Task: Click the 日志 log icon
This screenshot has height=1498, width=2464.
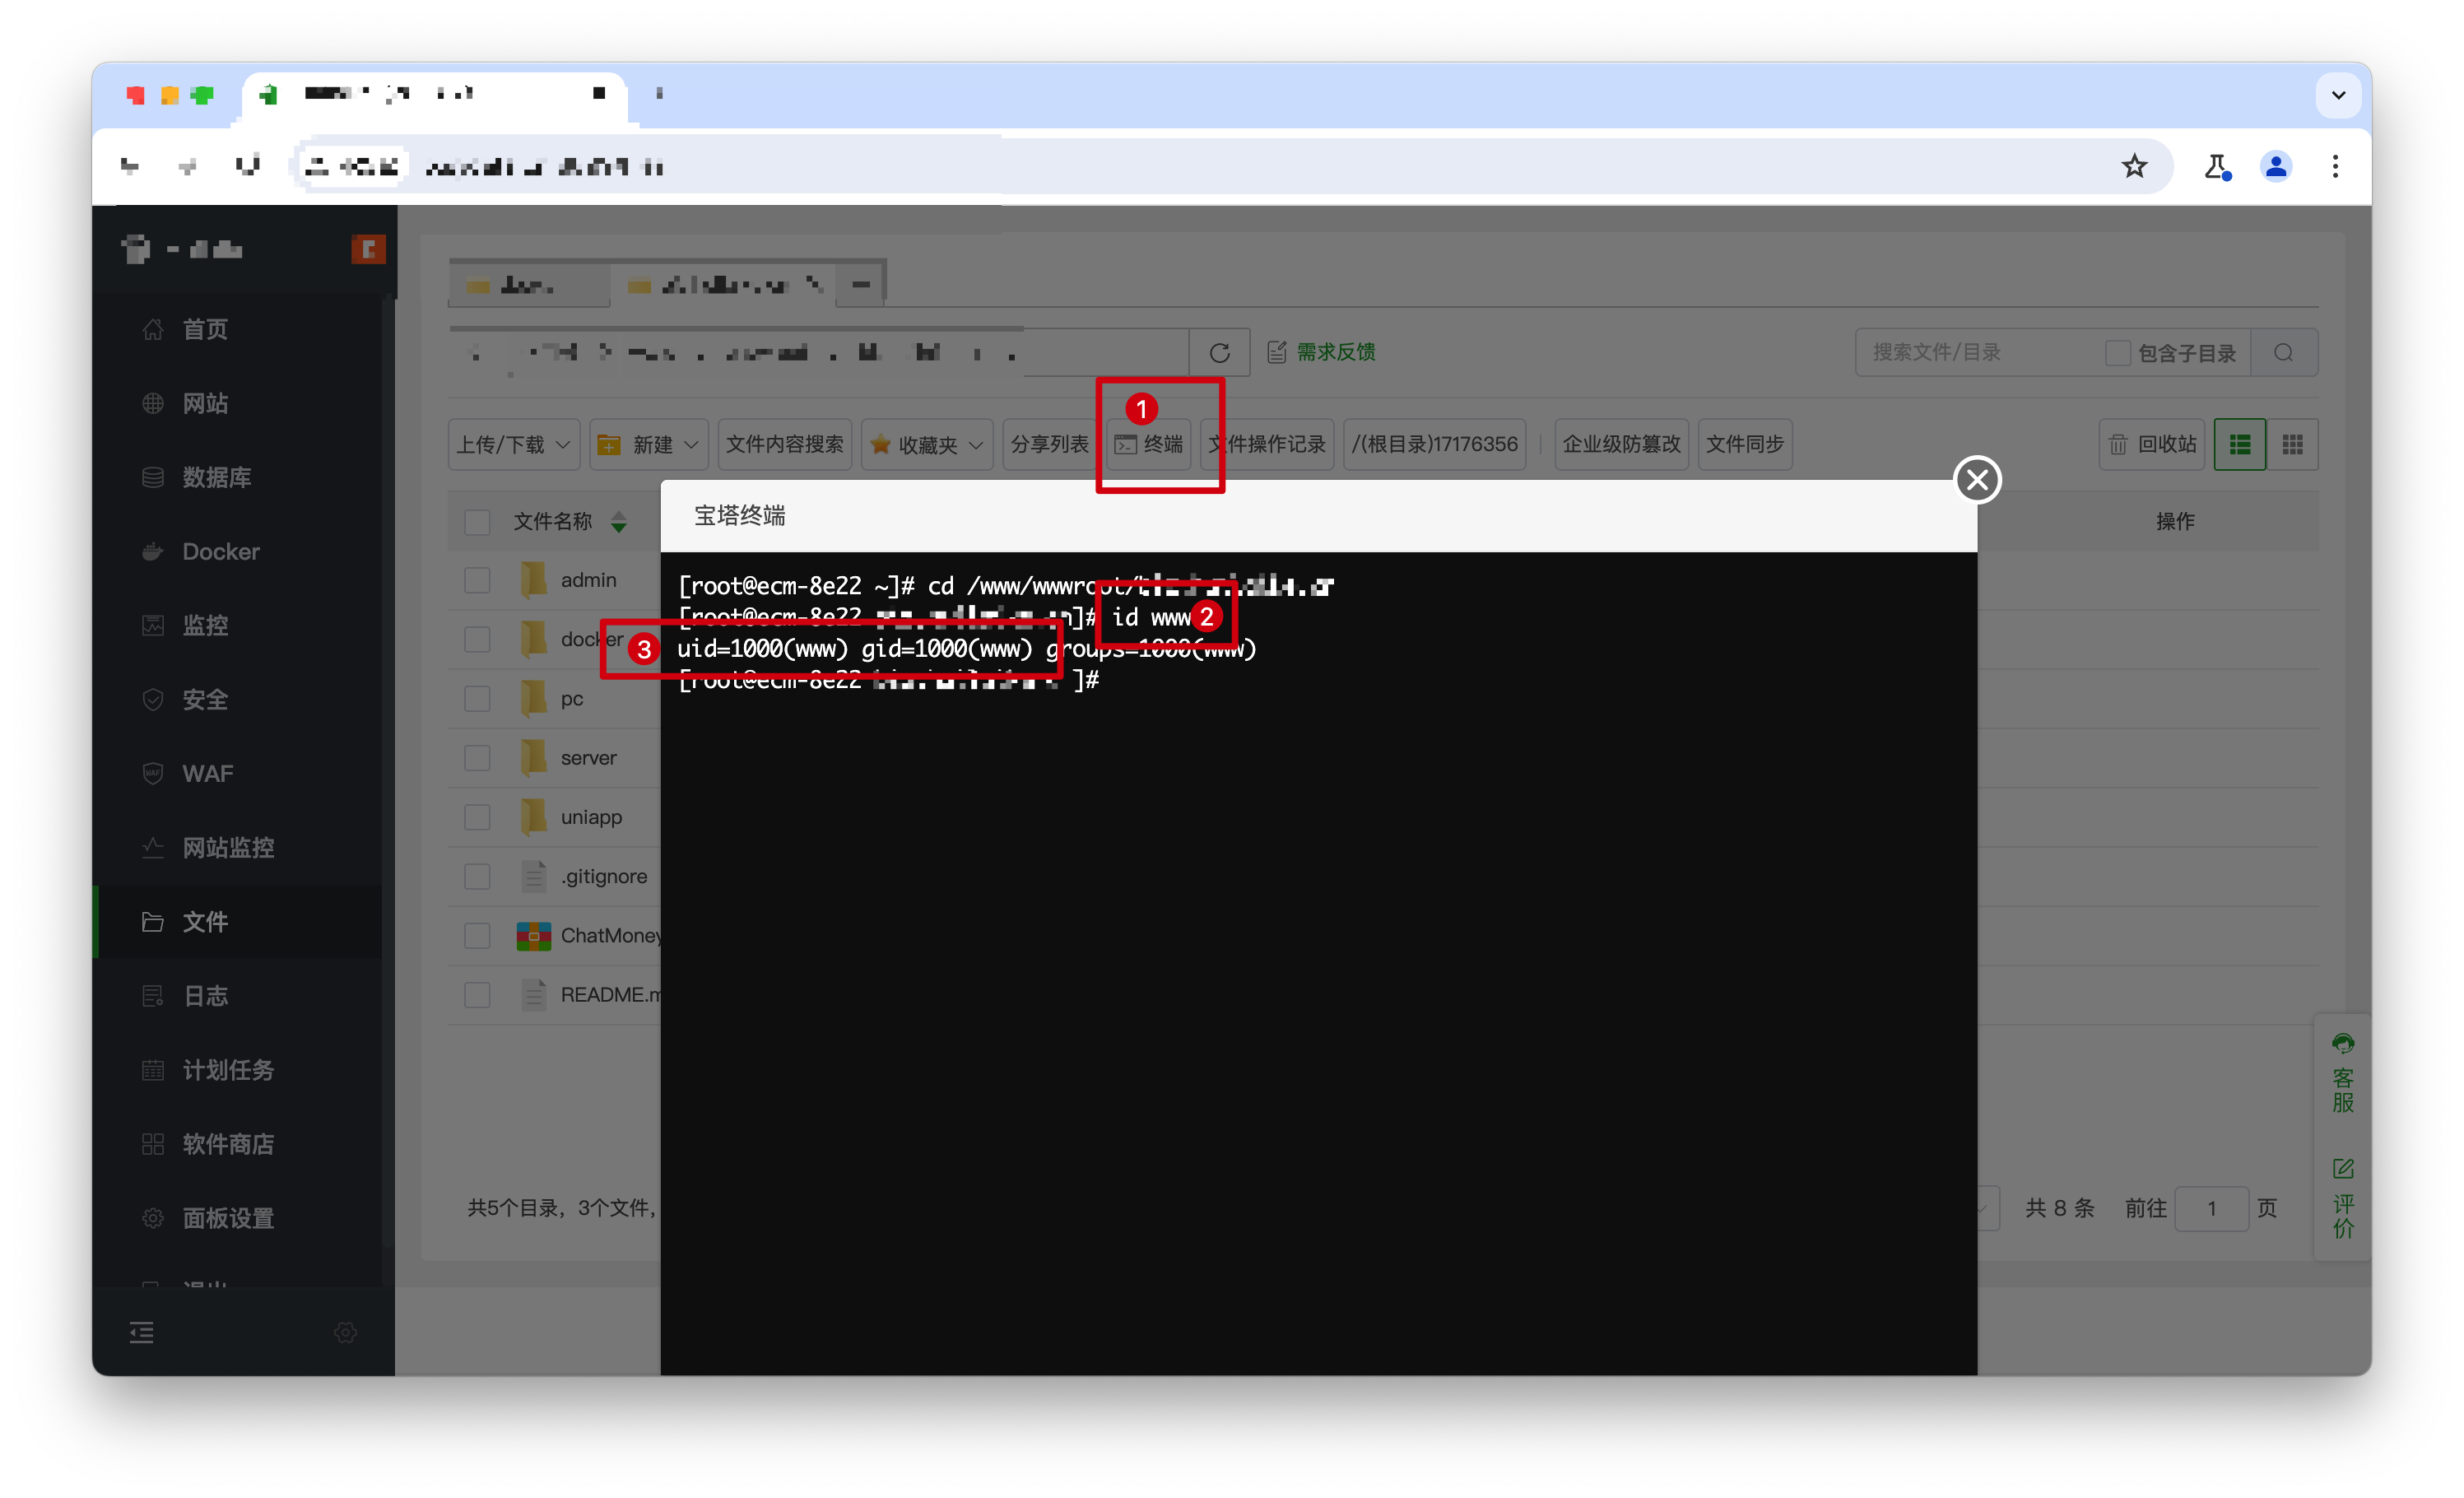Action: click(x=152, y=995)
